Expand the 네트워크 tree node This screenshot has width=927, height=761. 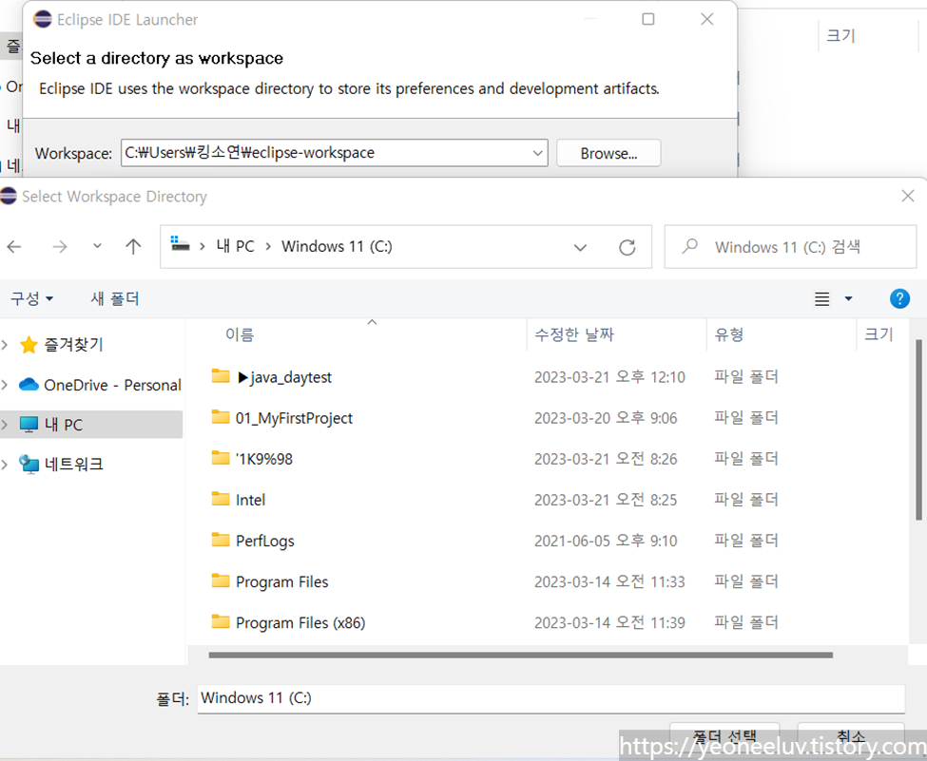point(5,465)
